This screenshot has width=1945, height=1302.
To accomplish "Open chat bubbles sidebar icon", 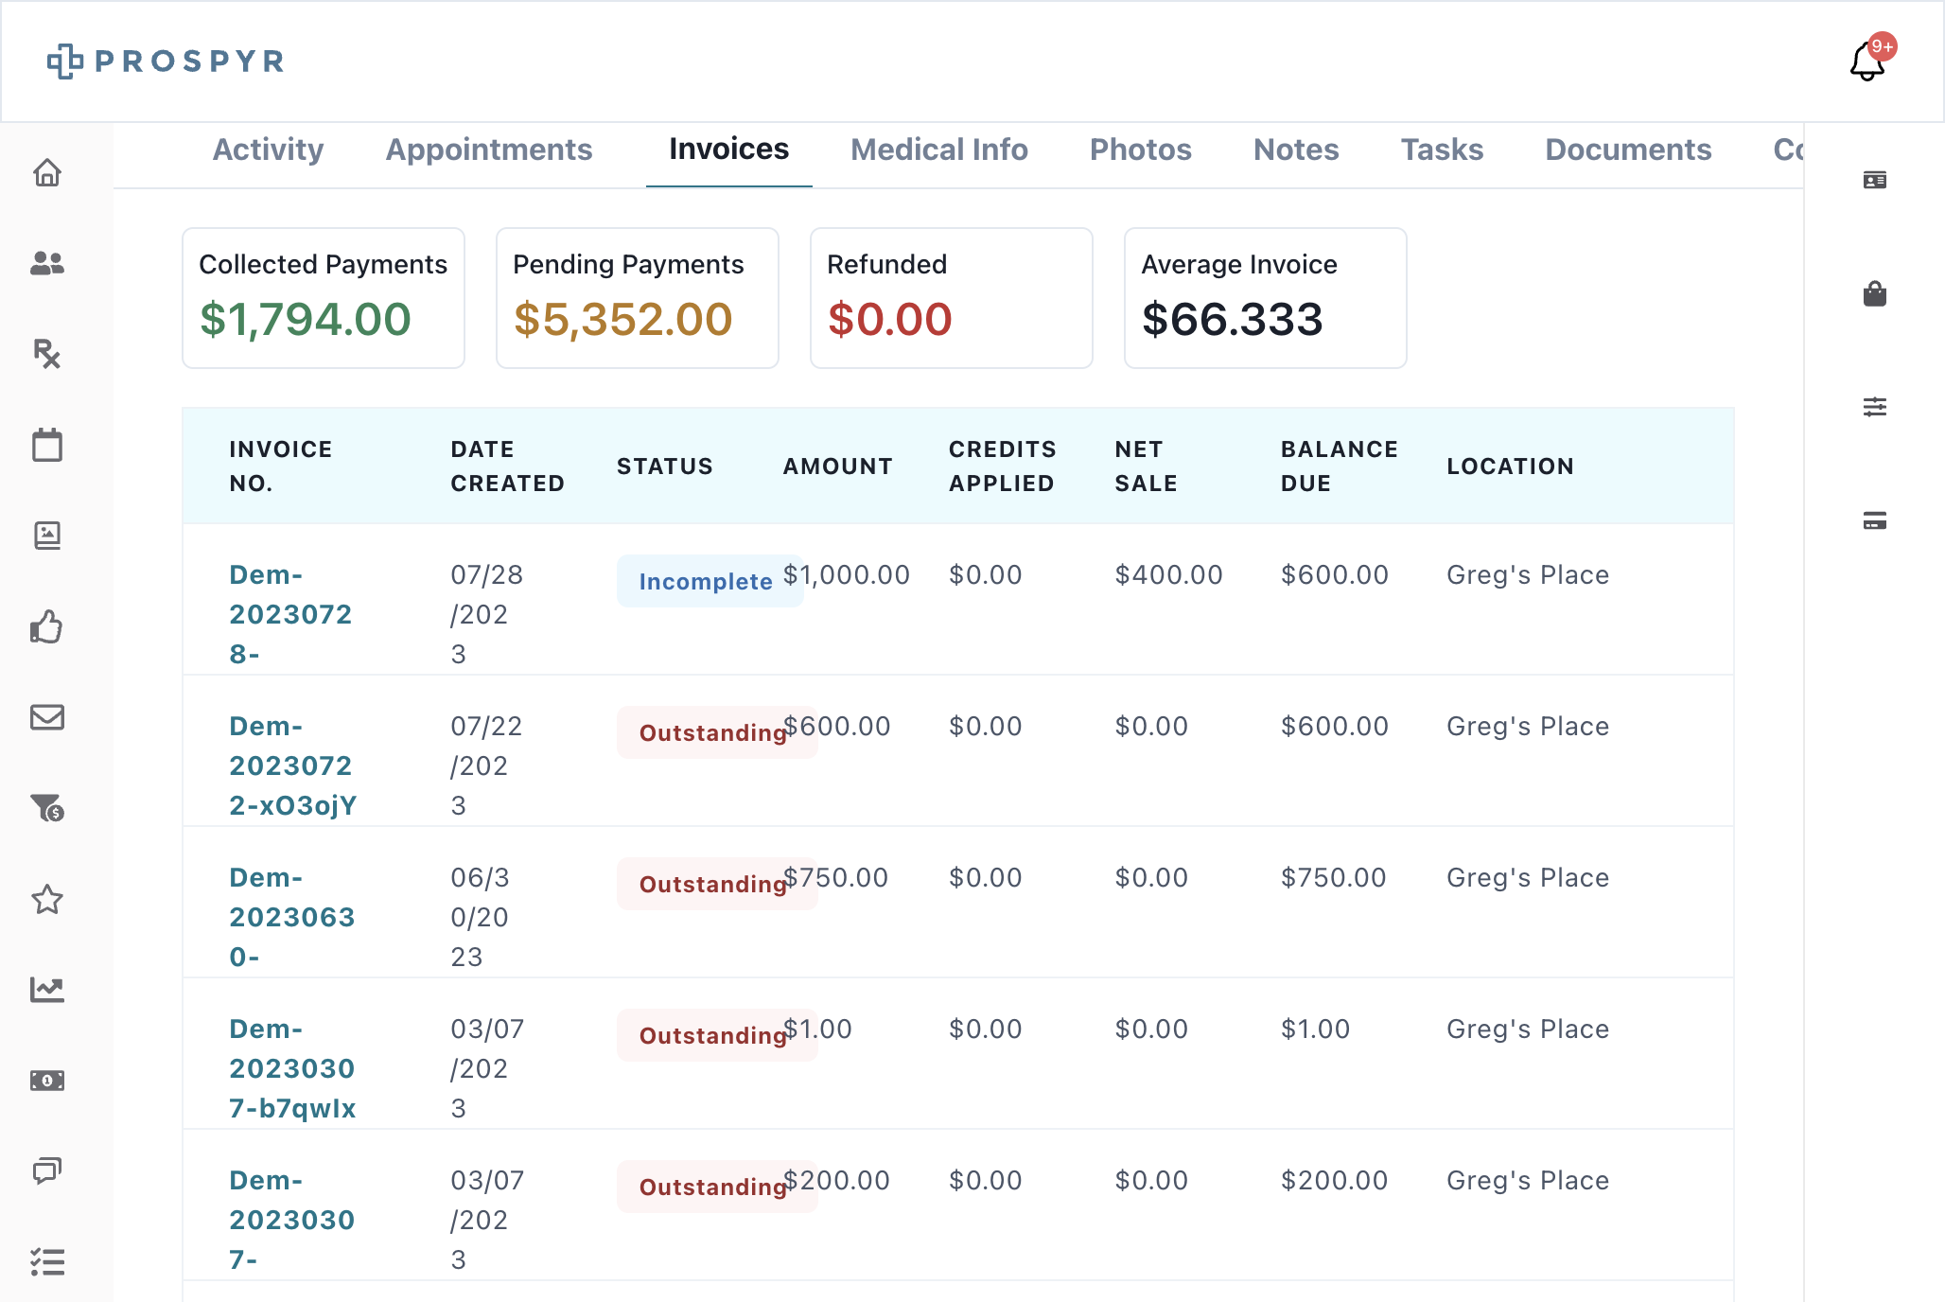I will coord(47,1171).
